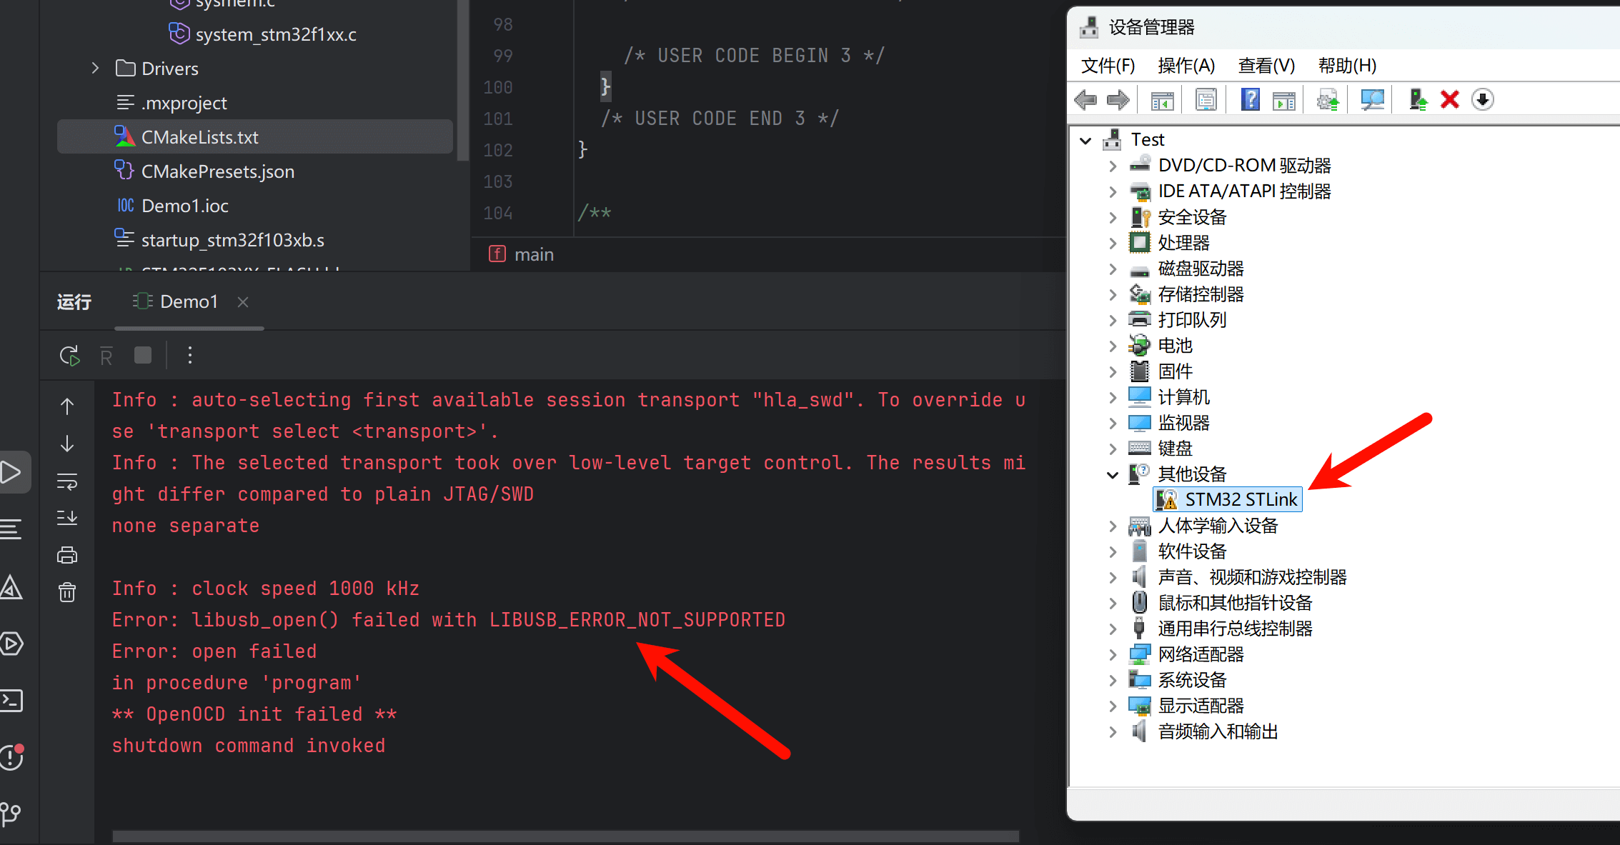Image resolution: width=1620 pixels, height=845 pixels.
Task: Open the 操作(A) menu
Action: [1186, 66]
